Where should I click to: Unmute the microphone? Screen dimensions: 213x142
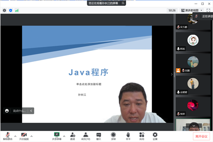8,136
